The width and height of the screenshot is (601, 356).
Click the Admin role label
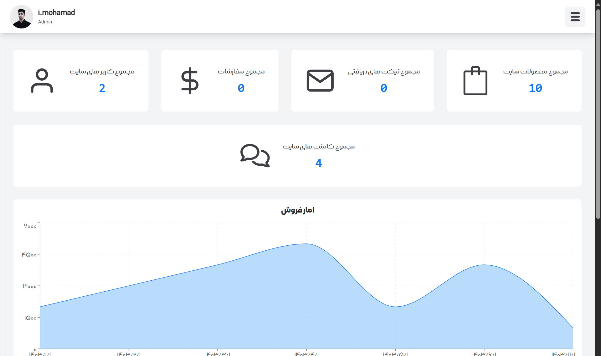point(45,22)
